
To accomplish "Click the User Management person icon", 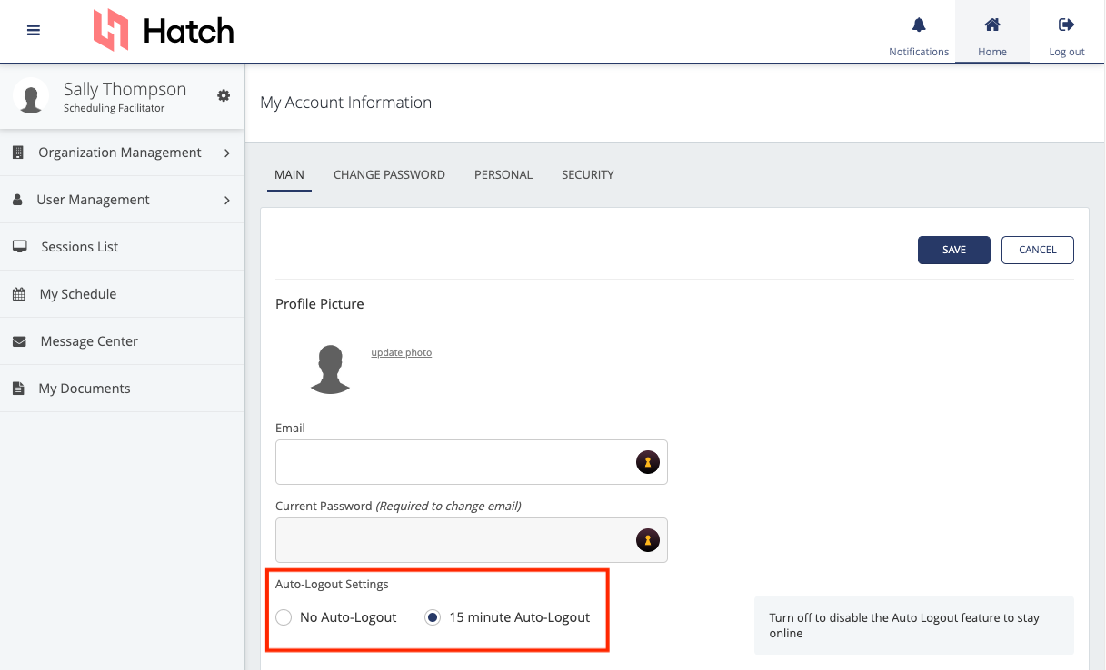I will (17, 200).
